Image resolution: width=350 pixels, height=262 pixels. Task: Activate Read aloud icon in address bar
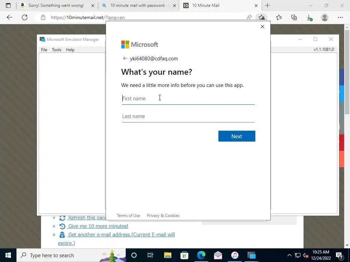249,17
